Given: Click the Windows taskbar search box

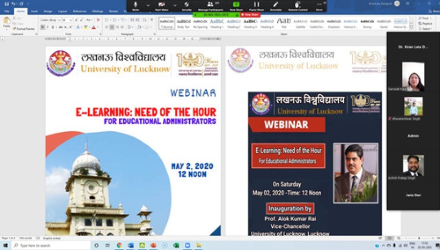Looking at the screenshot, I should coord(49,245).
